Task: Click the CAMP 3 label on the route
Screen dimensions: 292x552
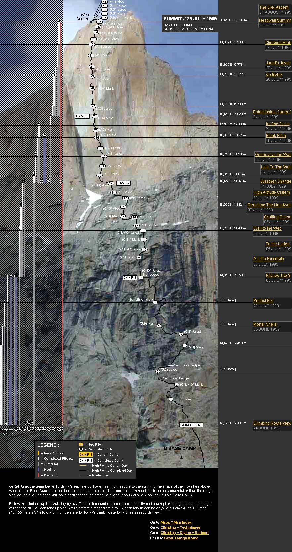Action: click(82, 116)
